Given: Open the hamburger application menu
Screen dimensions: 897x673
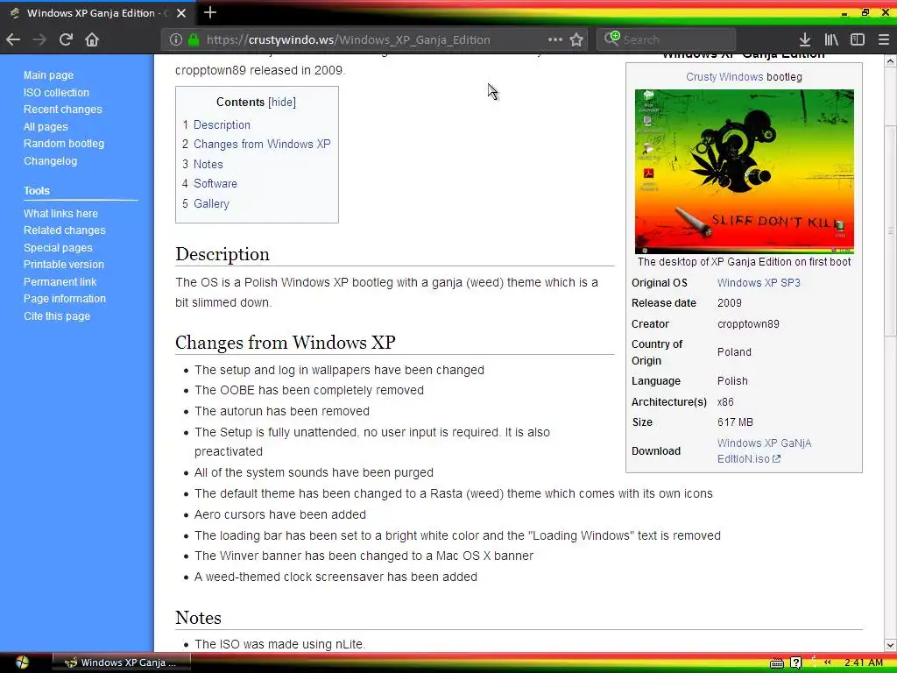Looking at the screenshot, I should (x=883, y=39).
